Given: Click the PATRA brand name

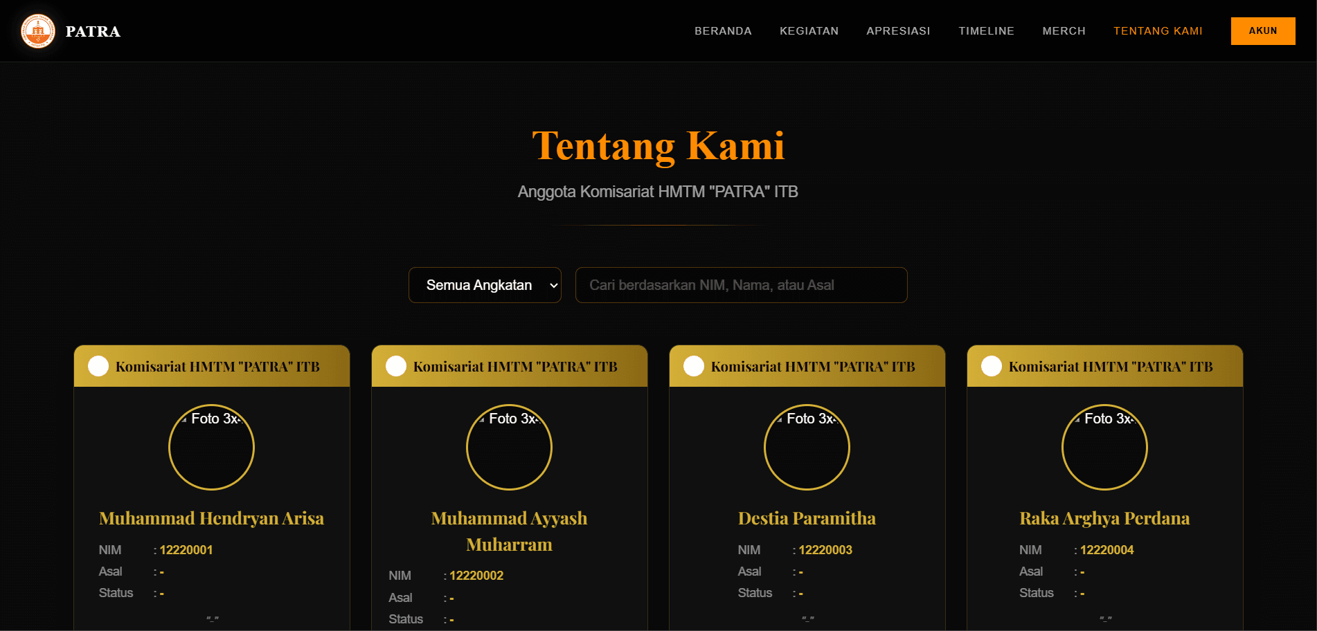Looking at the screenshot, I should coord(93,31).
